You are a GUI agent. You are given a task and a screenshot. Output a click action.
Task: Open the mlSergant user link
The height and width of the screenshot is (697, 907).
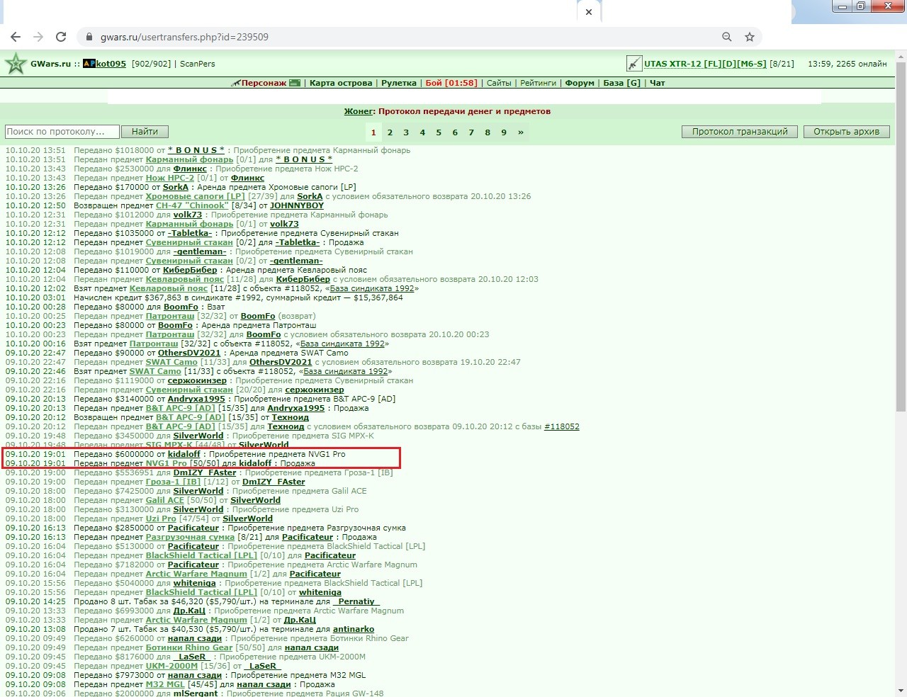click(x=197, y=693)
